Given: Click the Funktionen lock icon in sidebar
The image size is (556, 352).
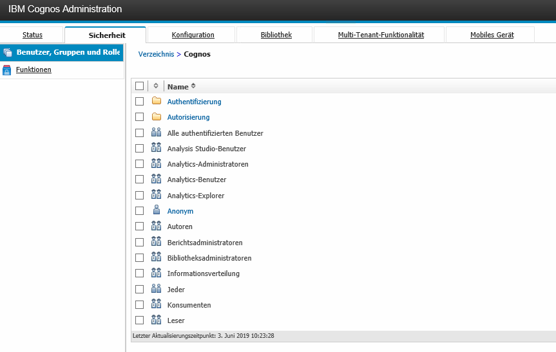Looking at the screenshot, I should [8, 70].
